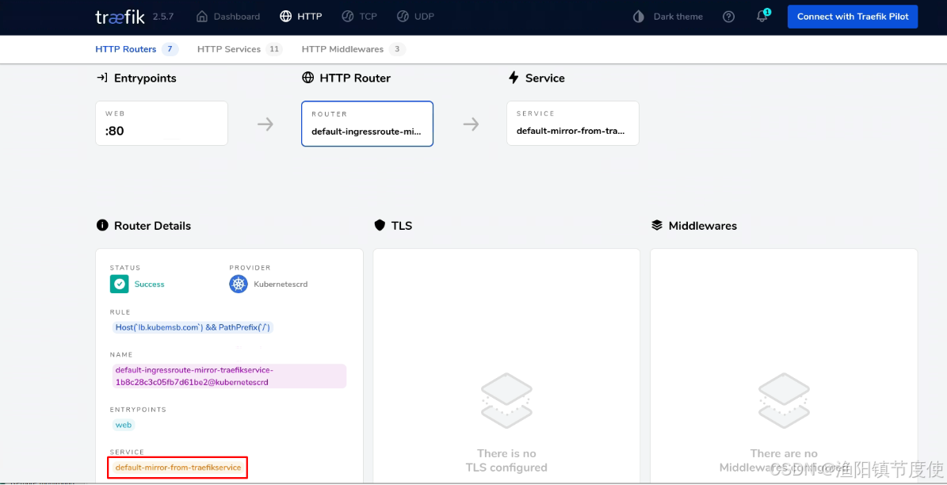Viewport: 947px width, 485px height.
Task: Click the TCP nav icon
Action: (x=347, y=17)
